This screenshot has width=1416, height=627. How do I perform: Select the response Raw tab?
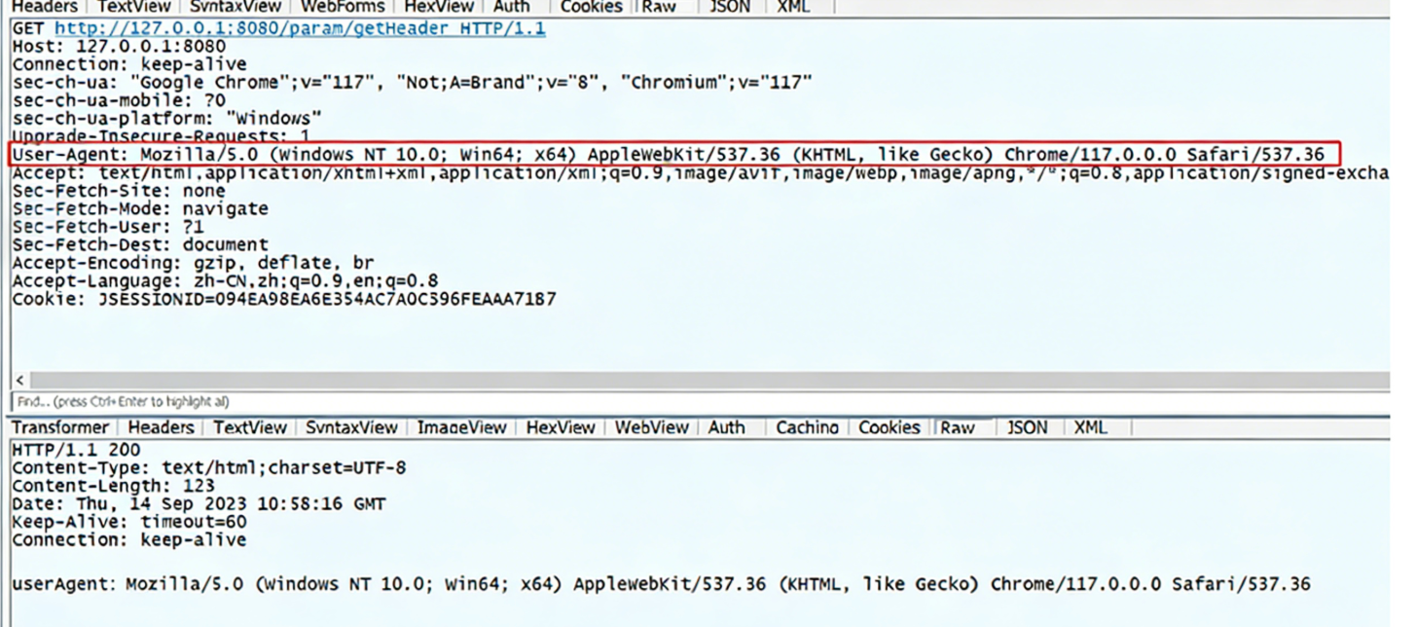point(958,427)
